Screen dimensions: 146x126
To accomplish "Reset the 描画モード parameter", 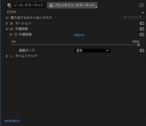I will coord(142,51).
